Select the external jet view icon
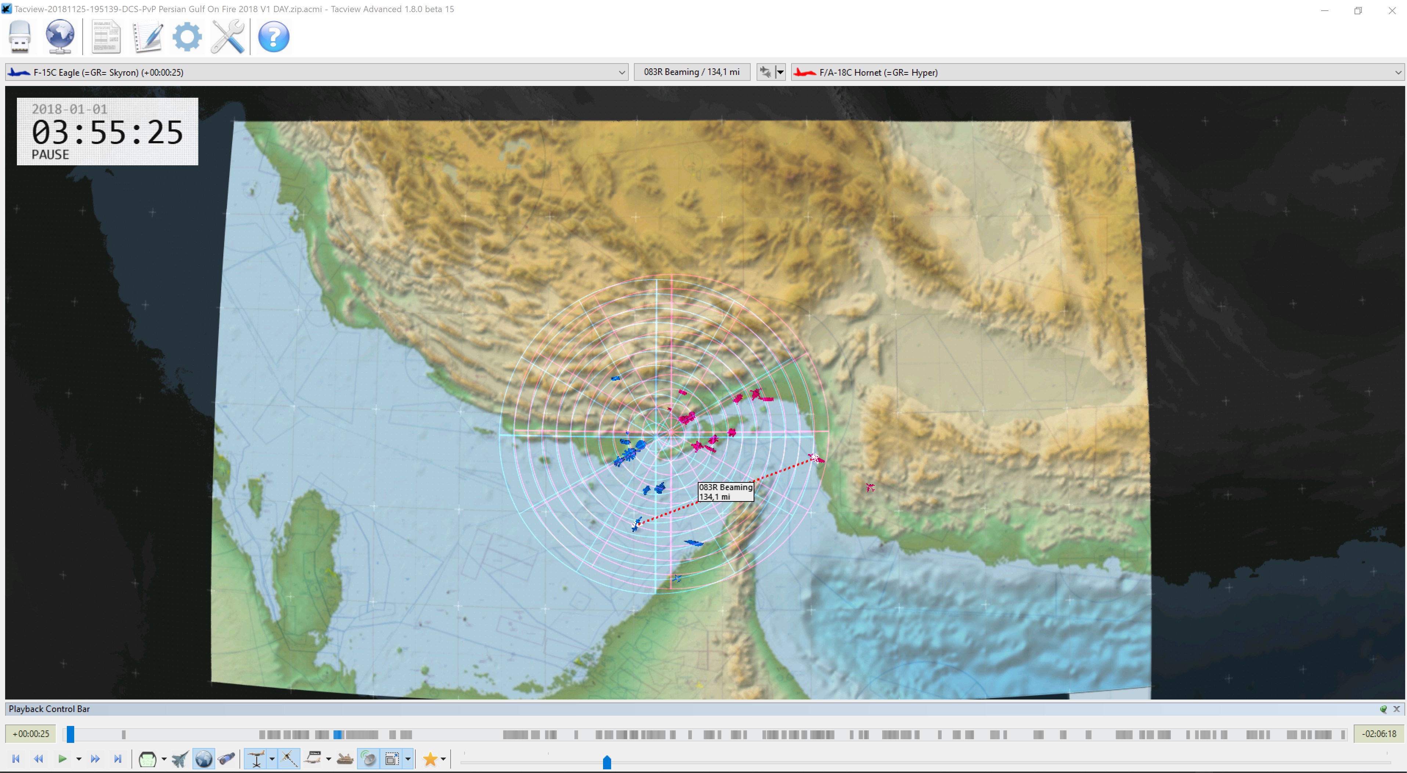 click(180, 759)
